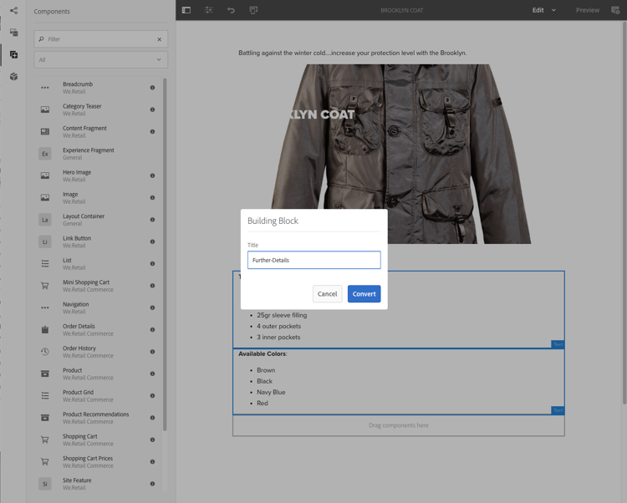Select the Breadcrumb component
627x503 pixels.
point(98,88)
